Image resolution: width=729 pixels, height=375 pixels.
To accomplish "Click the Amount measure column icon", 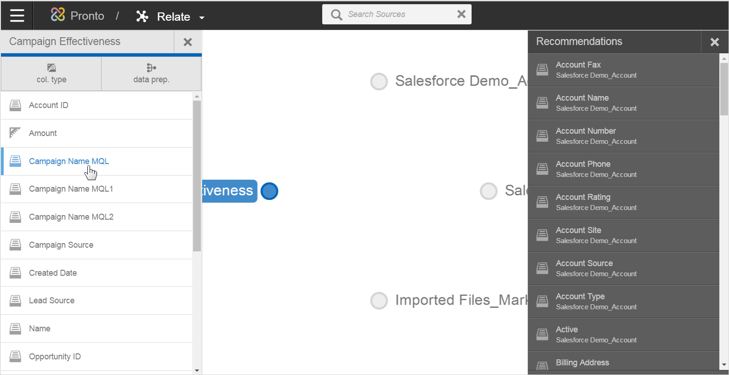I will (x=15, y=133).
